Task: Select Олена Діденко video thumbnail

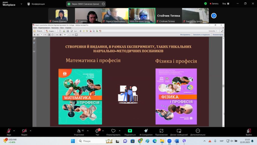Action: point(61,16)
